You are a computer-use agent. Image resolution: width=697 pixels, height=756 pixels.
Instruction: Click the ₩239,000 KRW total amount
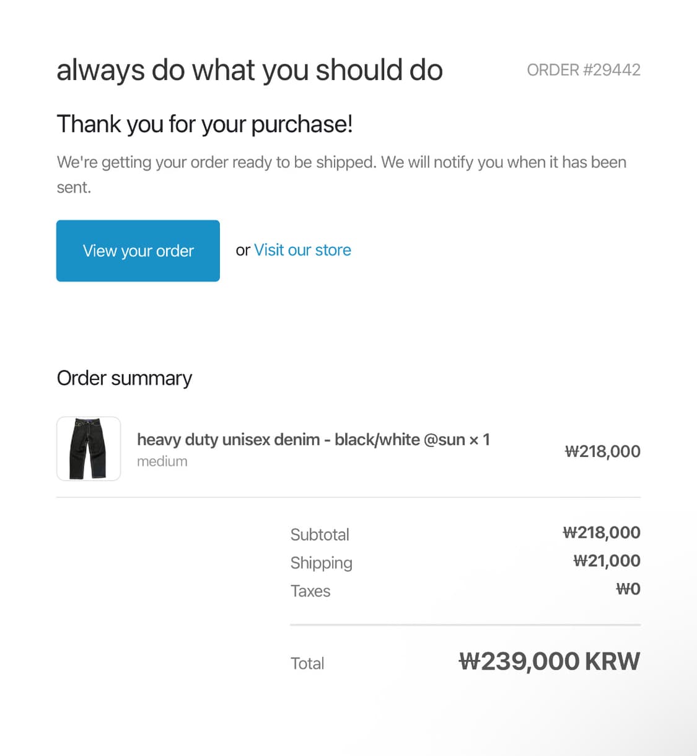click(x=549, y=662)
